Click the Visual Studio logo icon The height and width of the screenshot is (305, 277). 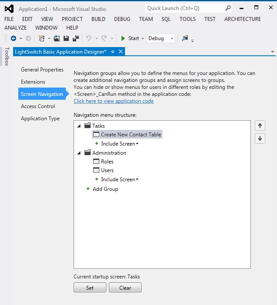coord(9,9)
